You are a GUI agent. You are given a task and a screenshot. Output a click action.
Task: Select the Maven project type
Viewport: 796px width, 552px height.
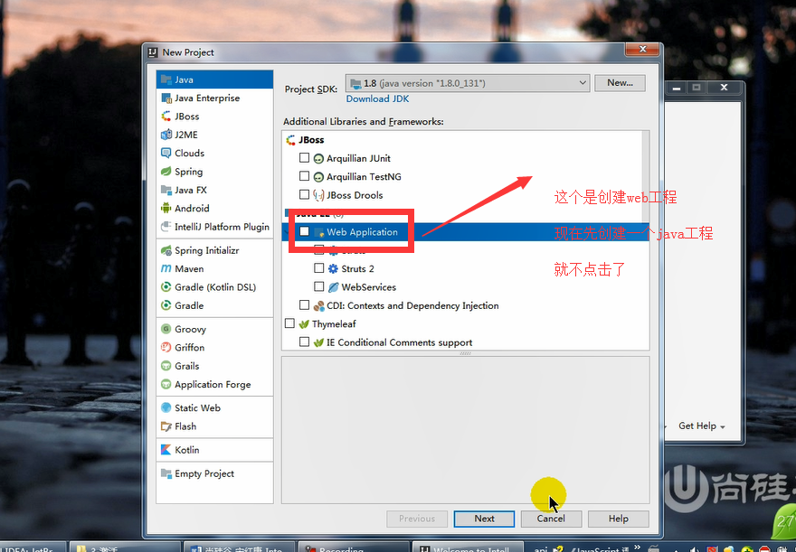pyautogui.click(x=214, y=268)
